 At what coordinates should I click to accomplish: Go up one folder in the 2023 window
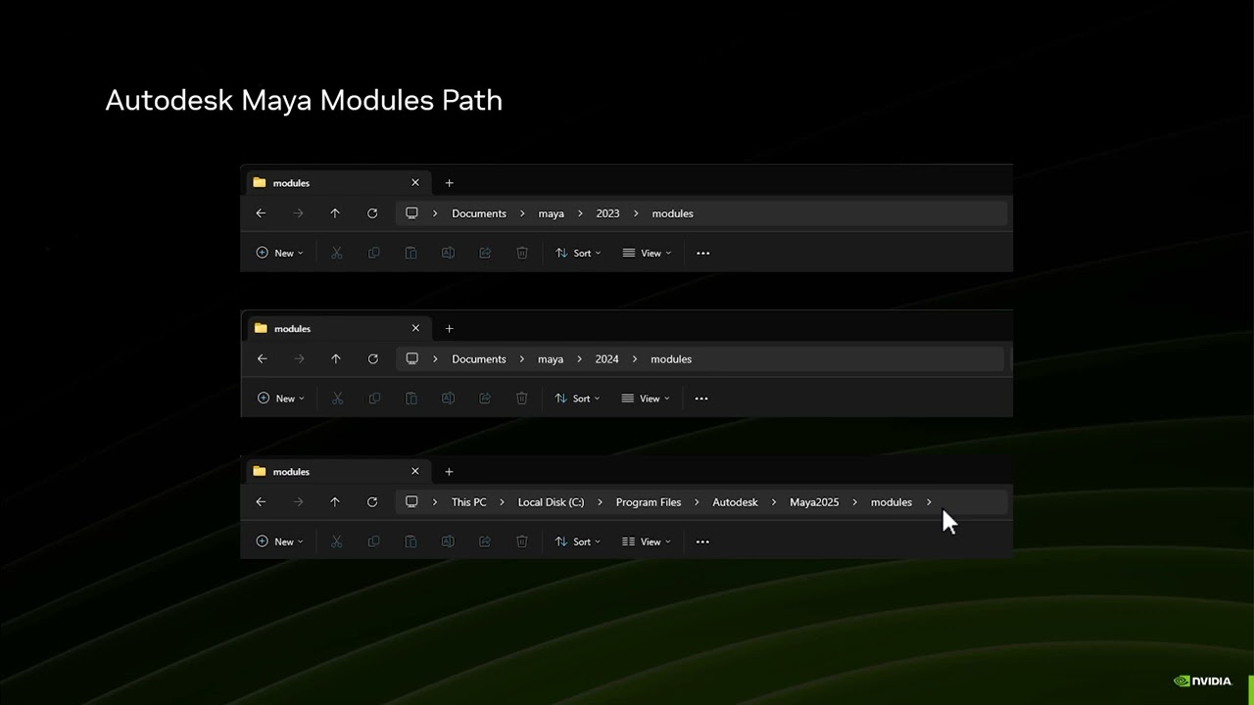(335, 213)
